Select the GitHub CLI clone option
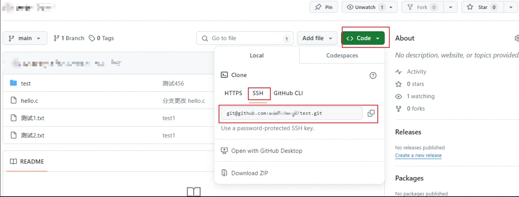Image resolution: width=519 pixels, height=197 pixels. [288, 93]
